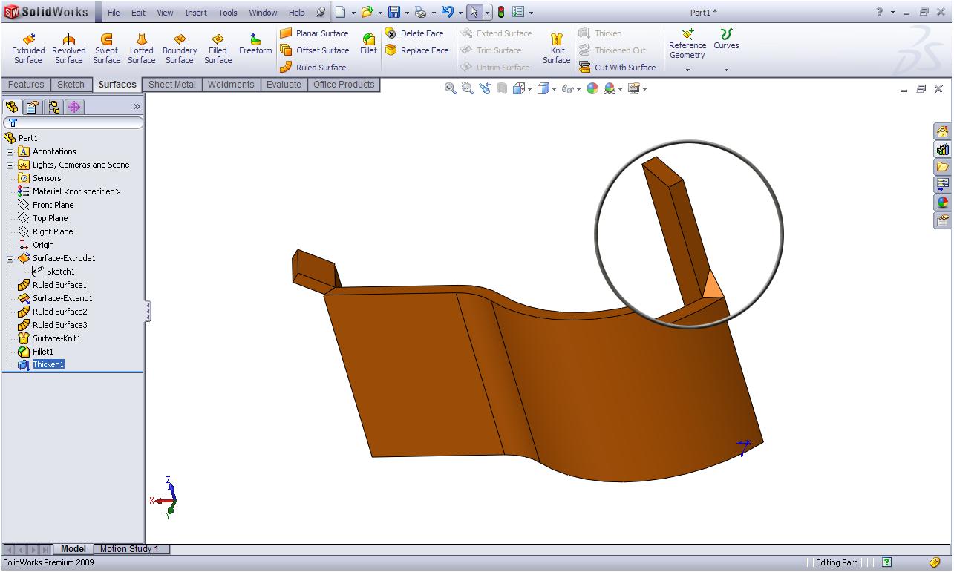Screen dimensions: 954x572
Task: Select the Extruded Surface tool
Action: point(28,49)
